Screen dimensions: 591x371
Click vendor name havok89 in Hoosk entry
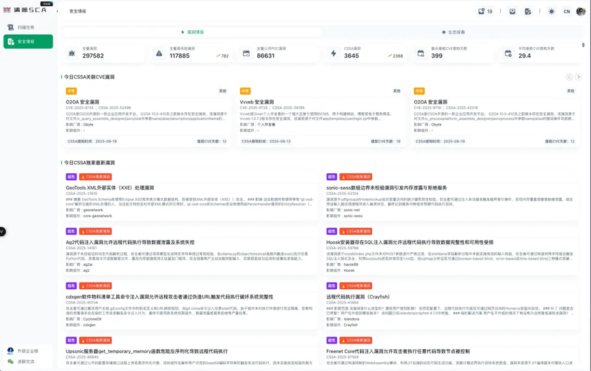[351, 265]
